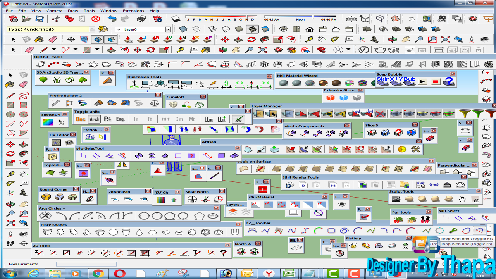
Task: Open the F6 icon in Fredo6 toolbar
Action: 90,137
